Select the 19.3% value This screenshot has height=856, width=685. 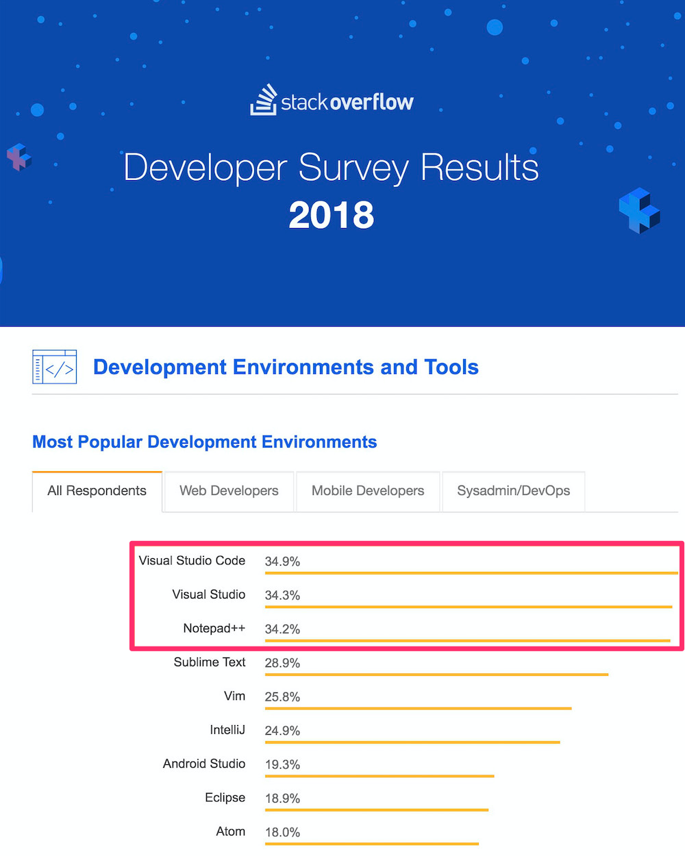pyautogui.click(x=282, y=764)
